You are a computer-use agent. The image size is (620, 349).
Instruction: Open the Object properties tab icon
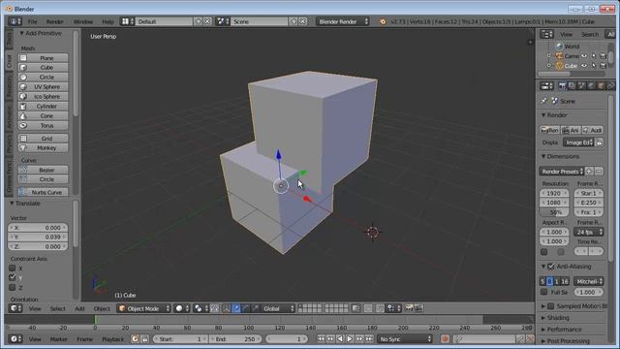pyautogui.click(x=601, y=86)
